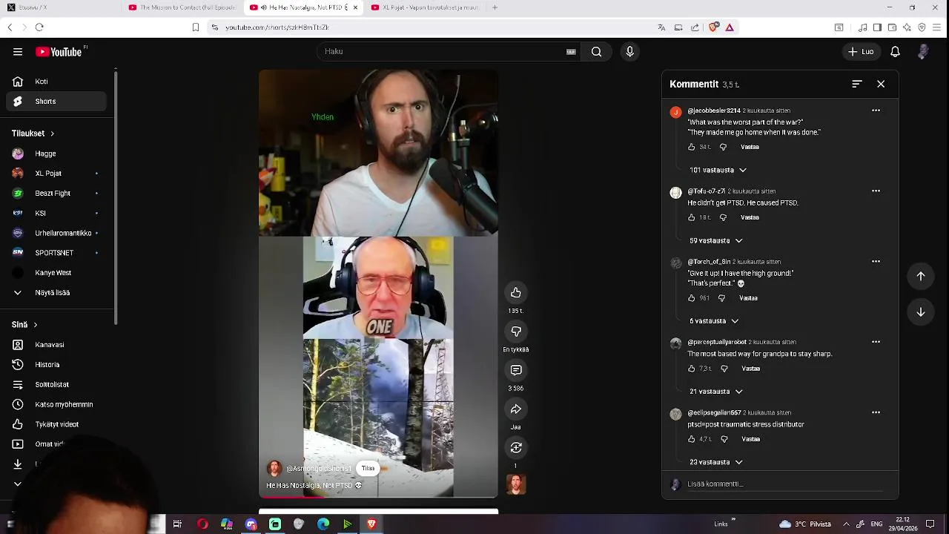949x534 pixels.
Task: Open Hagge subscription channel
Action: click(56, 154)
